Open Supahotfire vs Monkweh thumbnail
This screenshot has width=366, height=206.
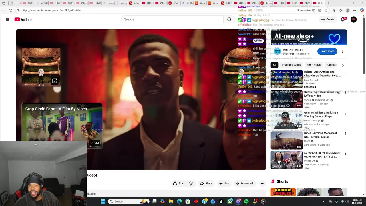click(x=287, y=160)
